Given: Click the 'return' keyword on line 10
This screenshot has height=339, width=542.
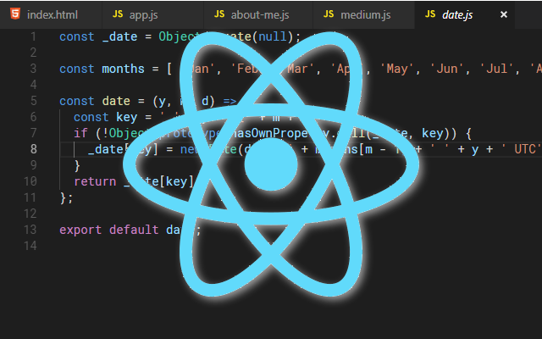Looking at the screenshot, I should [x=95, y=181].
